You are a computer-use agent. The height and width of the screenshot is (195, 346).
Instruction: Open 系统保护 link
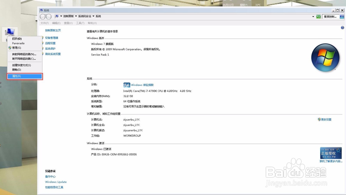(x=50, y=48)
